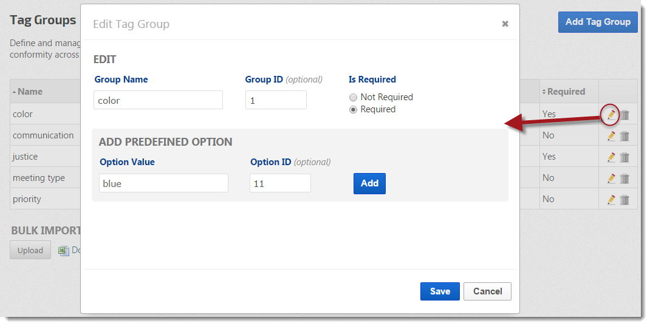This screenshot has width=650, height=326.
Task: Click the Add predefined option button
Action: click(x=369, y=183)
